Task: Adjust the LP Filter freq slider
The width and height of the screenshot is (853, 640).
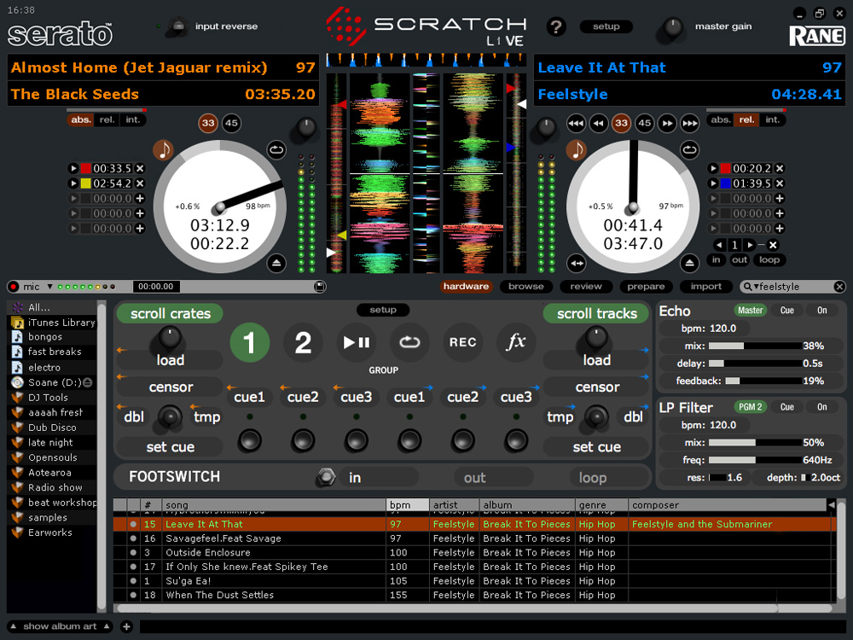Action: point(755,461)
